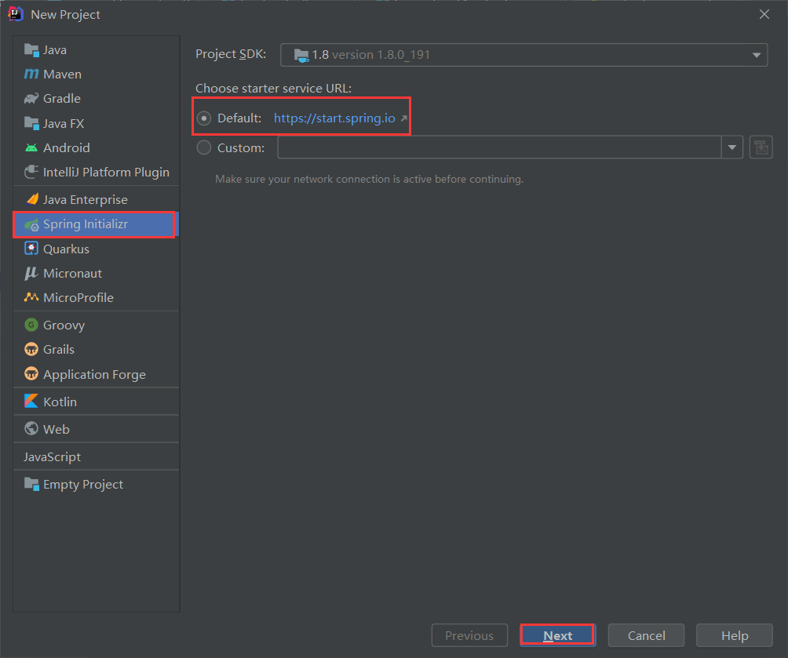
Task: Click the SDK folder icon in dropdown
Action: (301, 55)
